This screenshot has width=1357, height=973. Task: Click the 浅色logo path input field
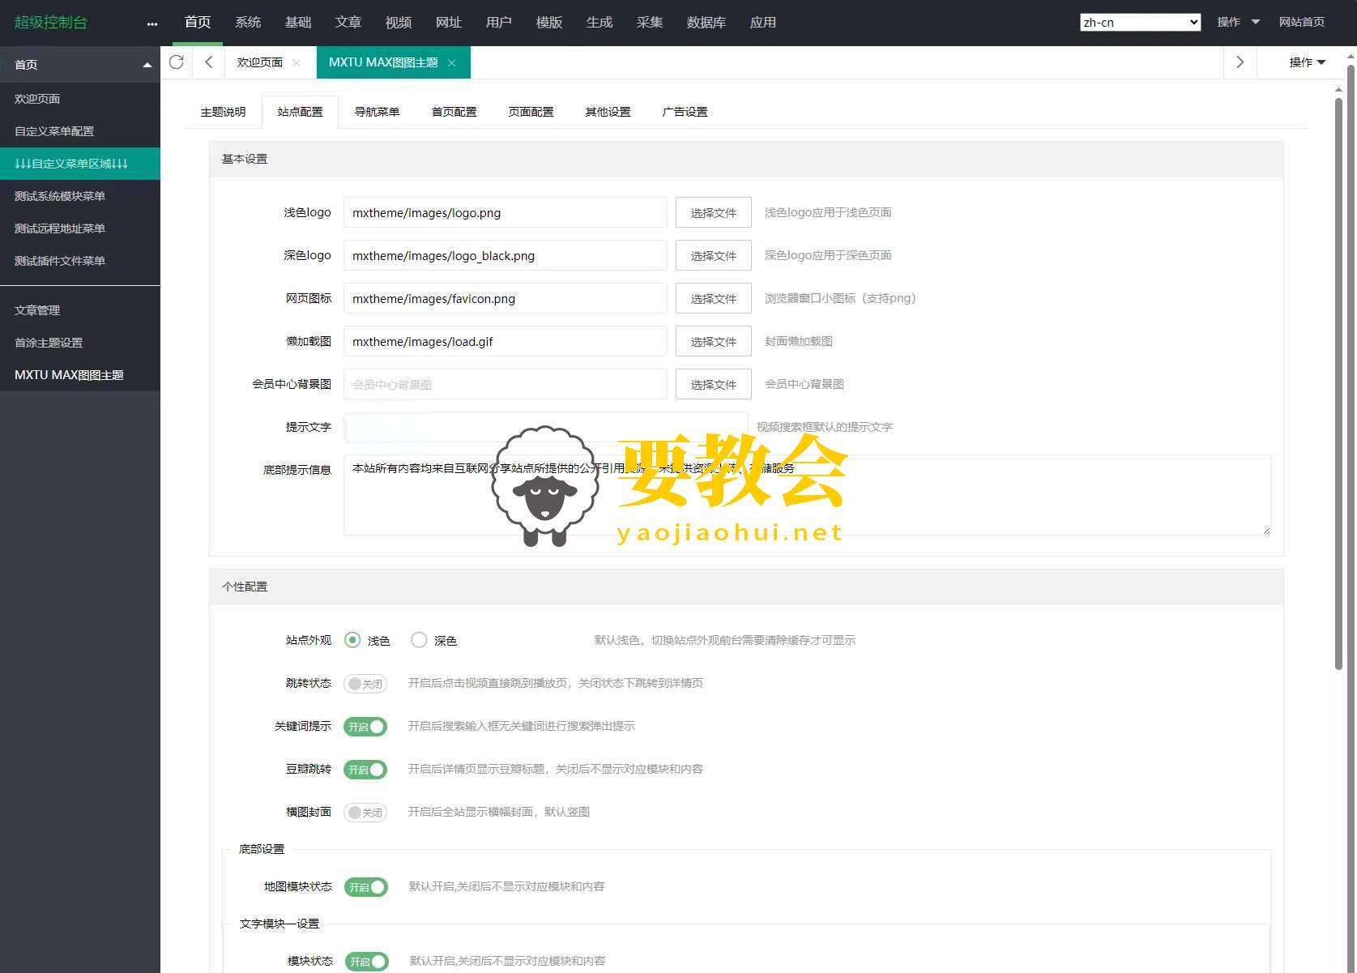click(506, 213)
